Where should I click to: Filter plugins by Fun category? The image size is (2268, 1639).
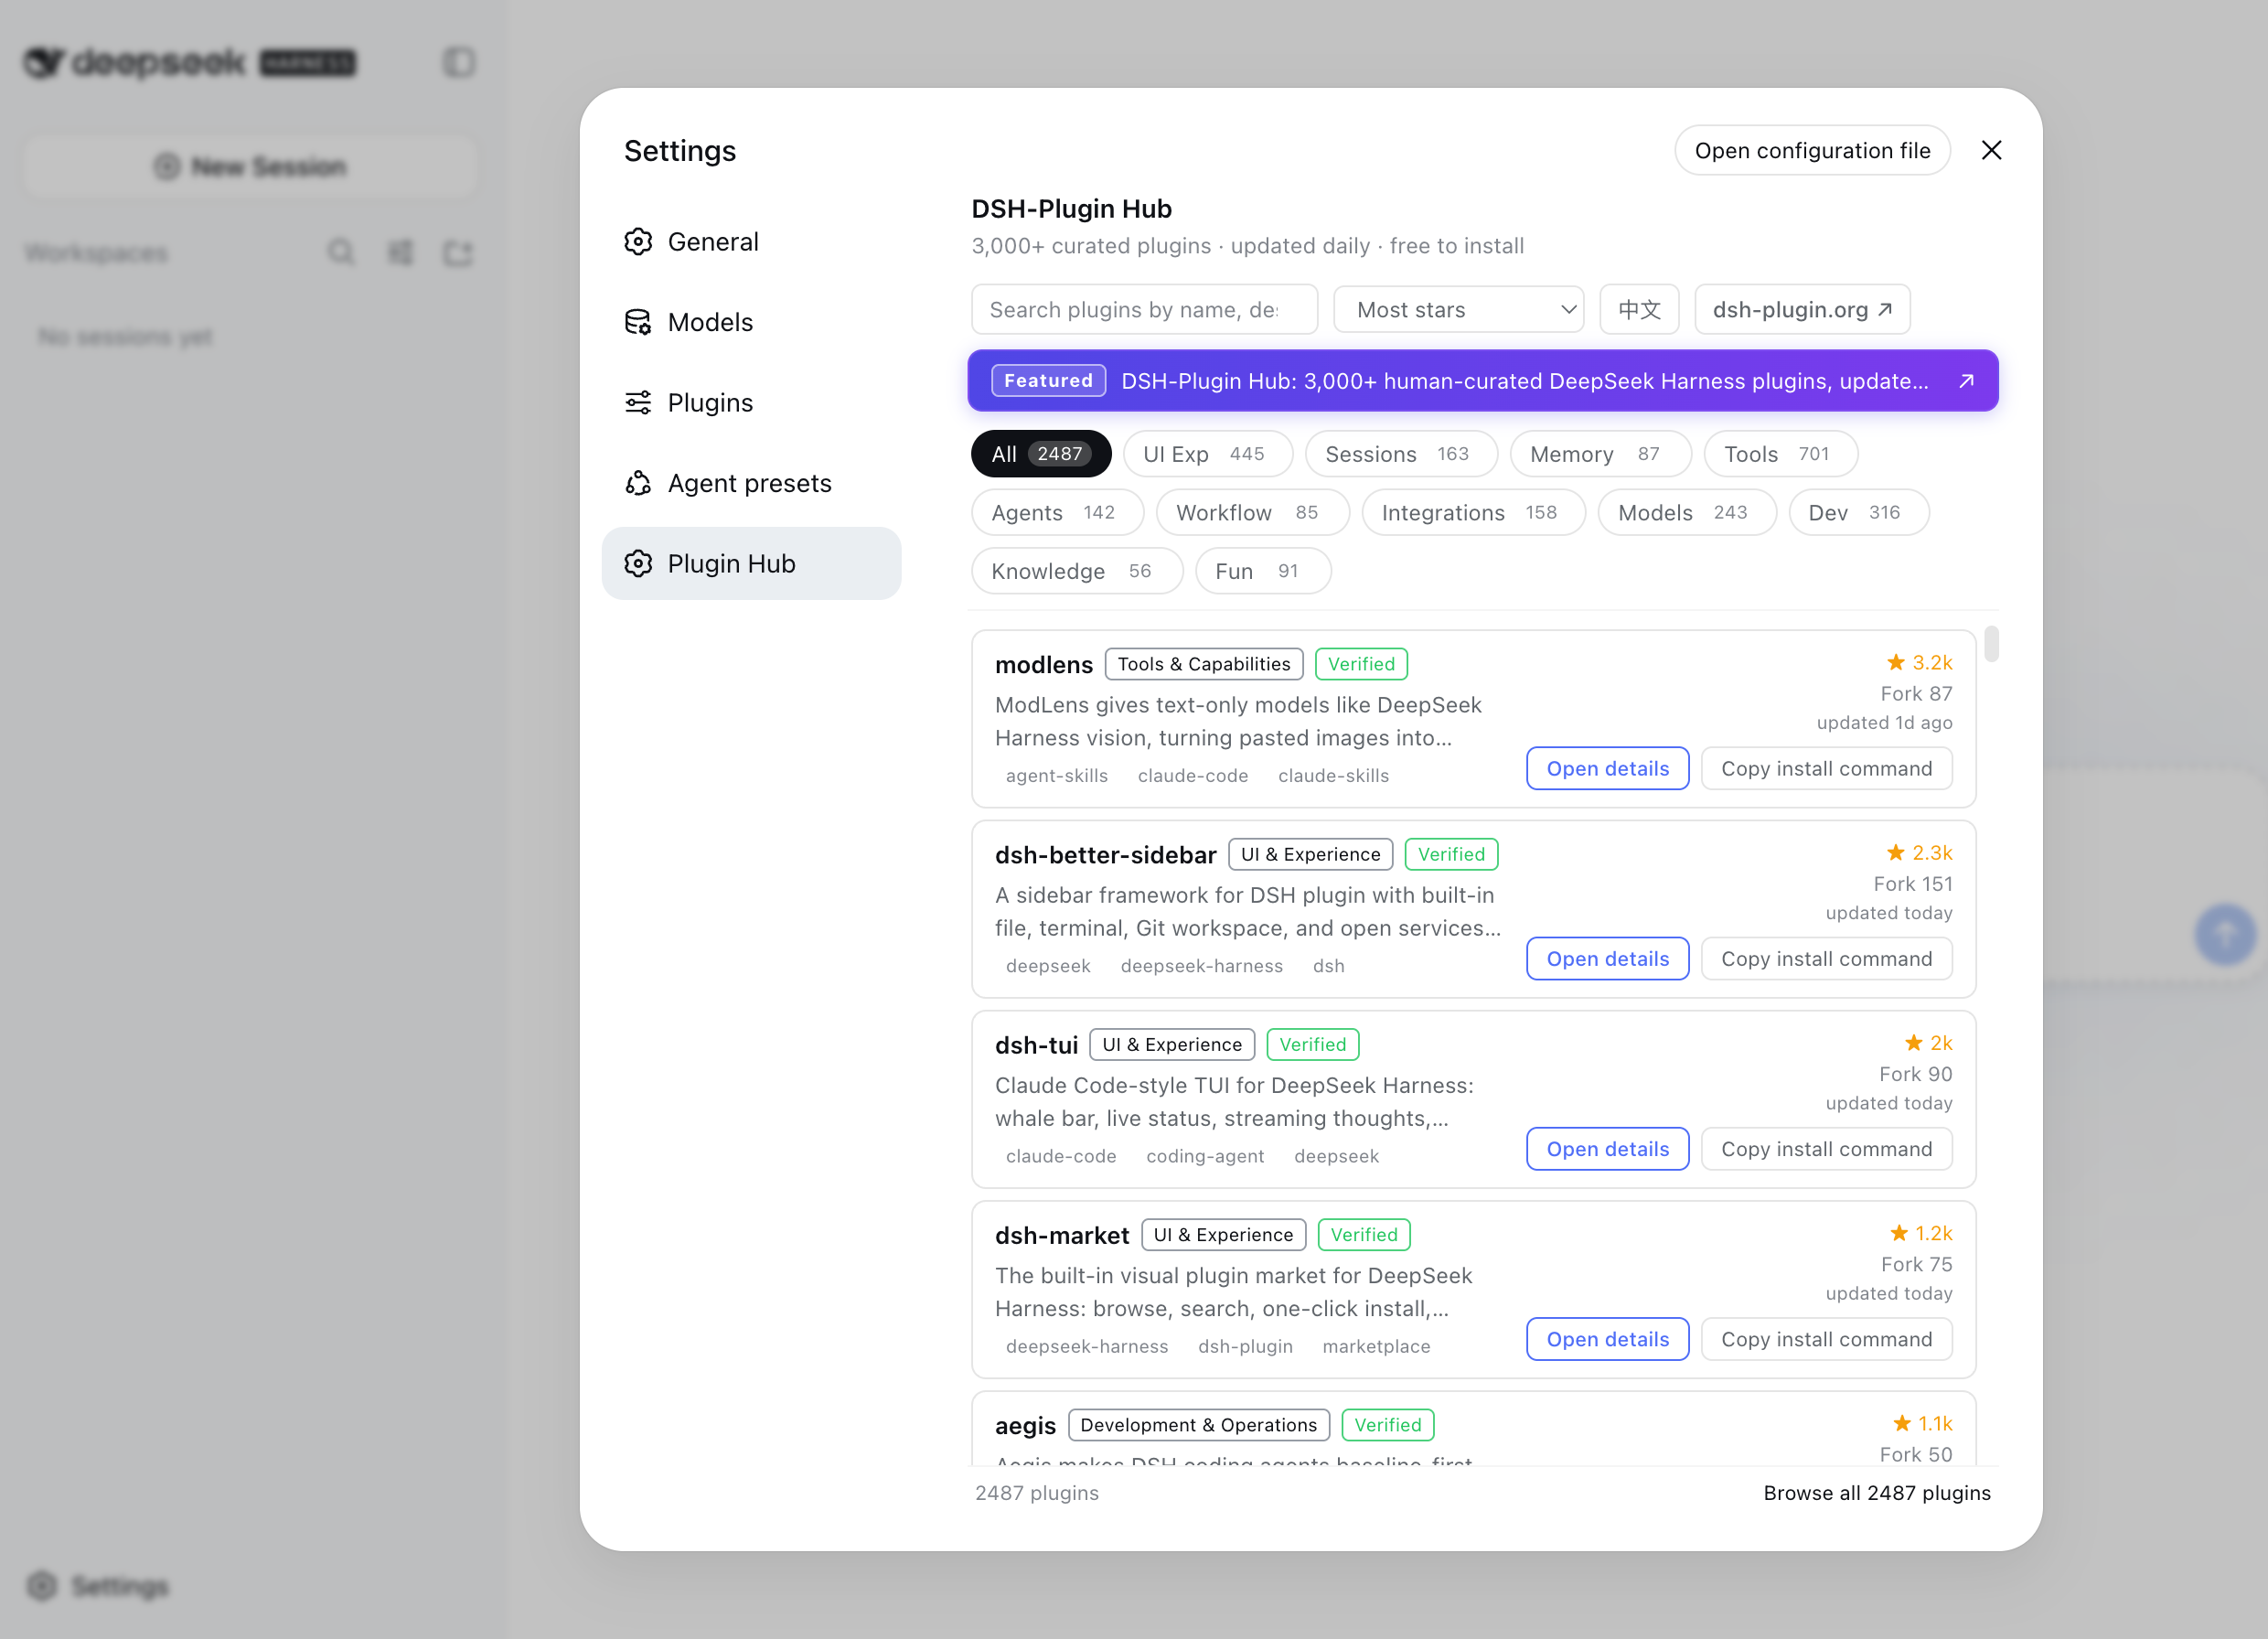click(x=1262, y=570)
